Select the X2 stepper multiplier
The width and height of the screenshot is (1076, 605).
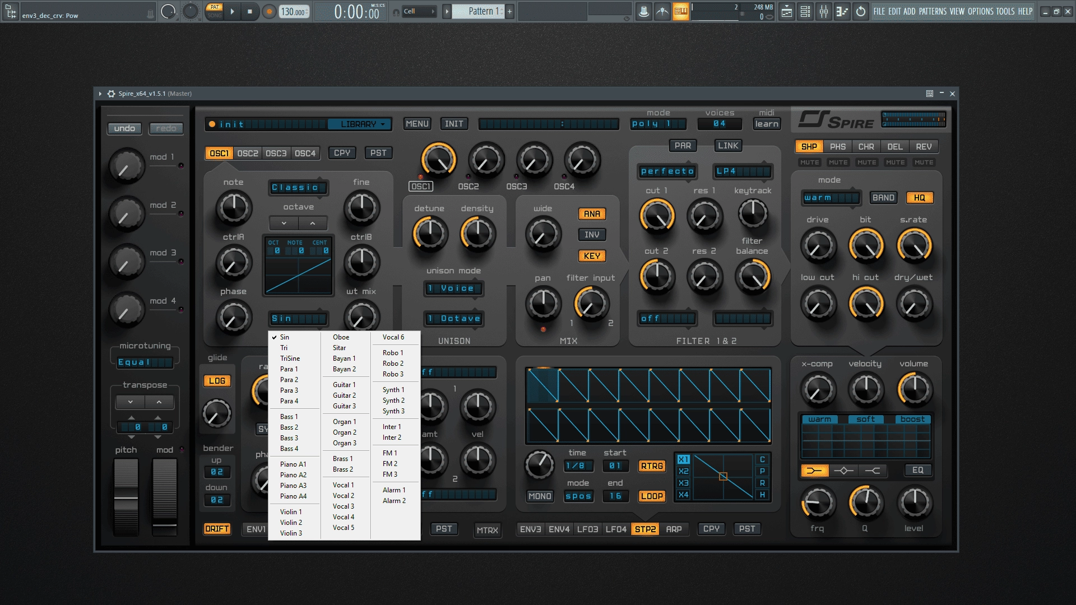[x=683, y=471]
